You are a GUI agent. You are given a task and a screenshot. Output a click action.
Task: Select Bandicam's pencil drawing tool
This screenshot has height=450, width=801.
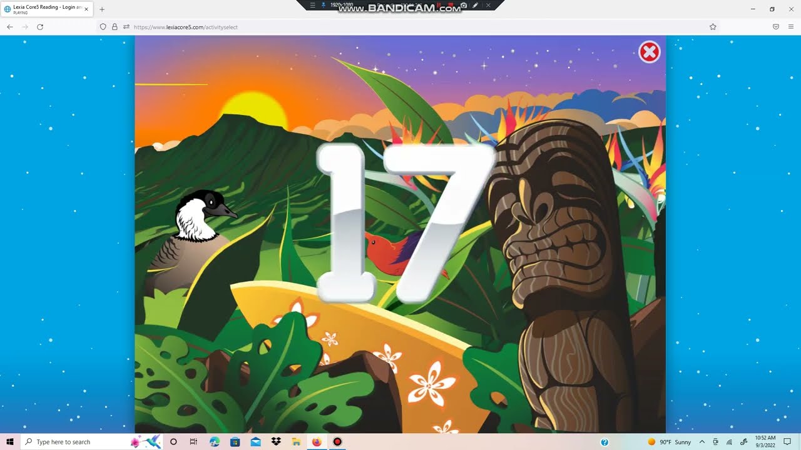476,5
